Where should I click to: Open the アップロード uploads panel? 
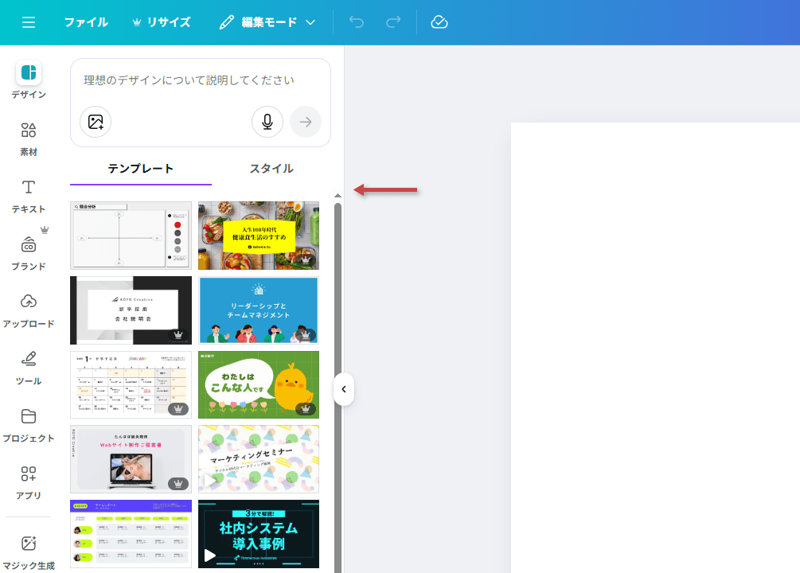point(29,310)
